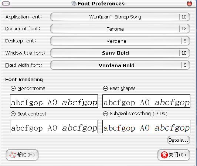
Task: Click the red X close icon at bottom
Action: (164, 155)
